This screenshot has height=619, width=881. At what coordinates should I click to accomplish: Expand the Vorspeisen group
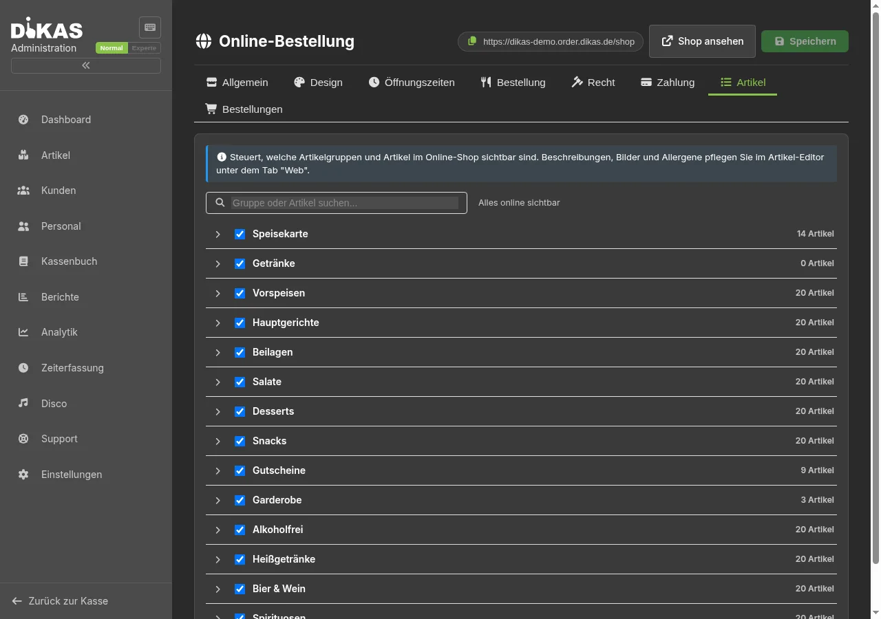point(217,294)
